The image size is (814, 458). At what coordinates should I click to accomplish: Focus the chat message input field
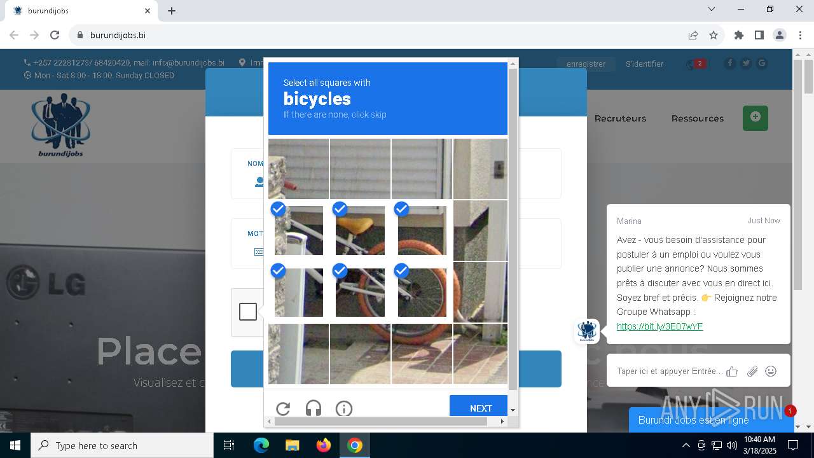coord(670,371)
